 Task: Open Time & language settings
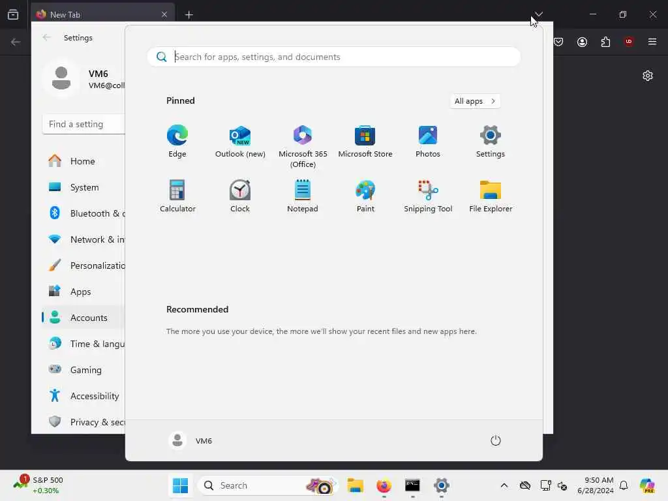pos(83,343)
